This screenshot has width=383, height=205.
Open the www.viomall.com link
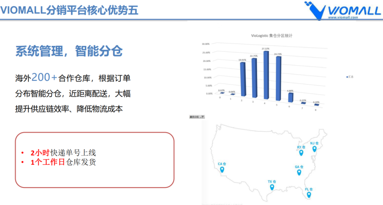click(x=343, y=17)
